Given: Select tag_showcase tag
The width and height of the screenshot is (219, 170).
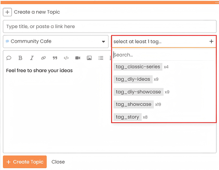Looking at the screenshot, I should 134,104.
